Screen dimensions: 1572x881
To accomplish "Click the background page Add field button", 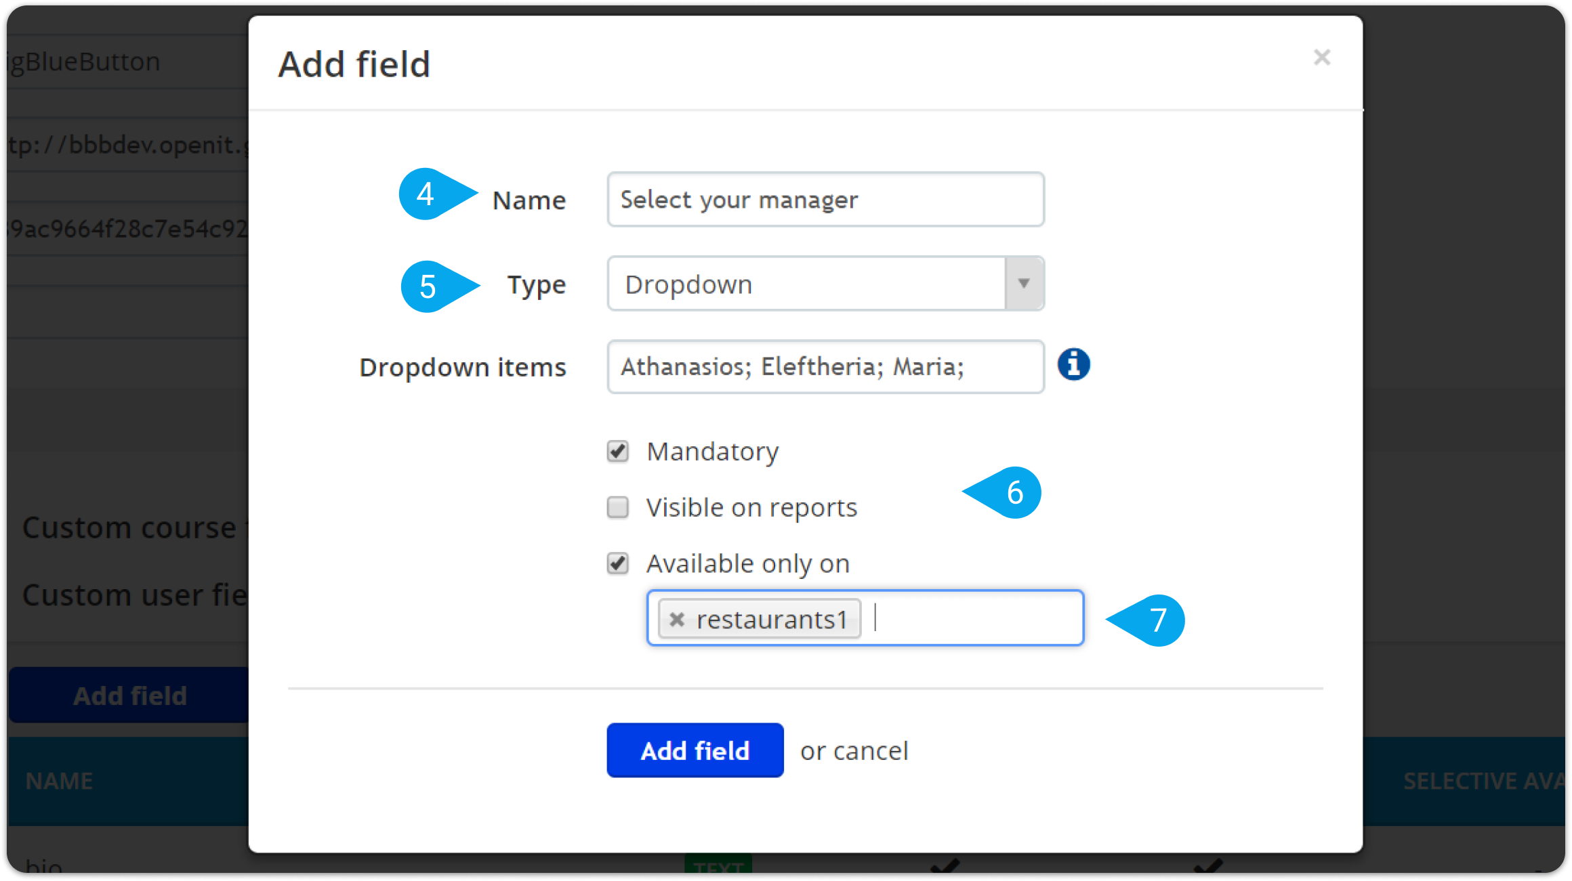I will click(x=129, y=695).
